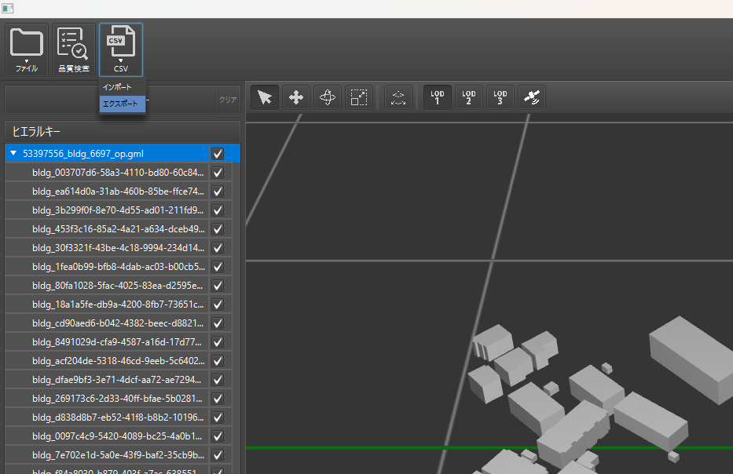Click the クリア button
Viewport: 733px width, 474px height.
pyautogui.click(x=228, y=100)
